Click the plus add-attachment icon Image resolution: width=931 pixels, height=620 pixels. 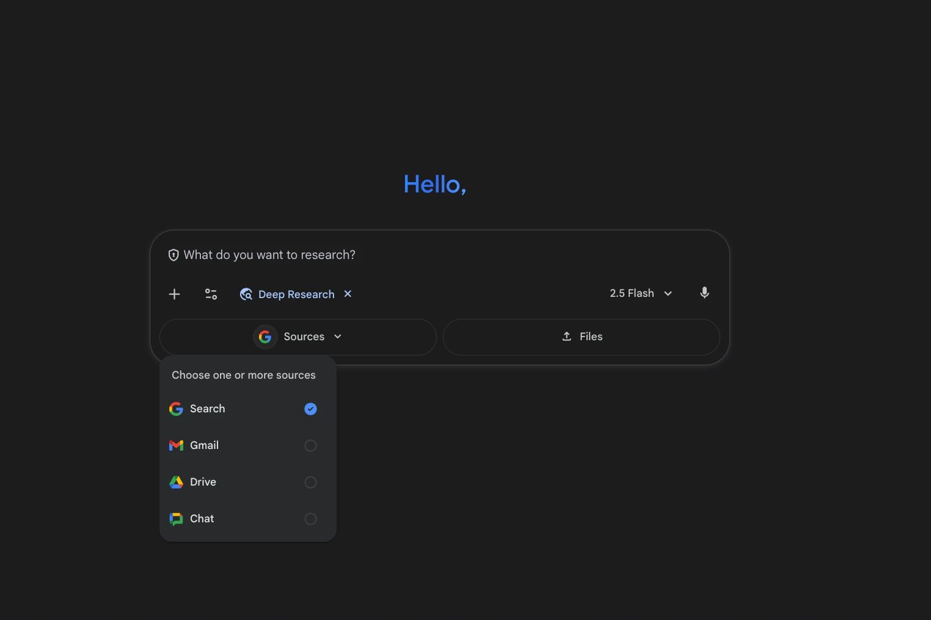(174, 294)
